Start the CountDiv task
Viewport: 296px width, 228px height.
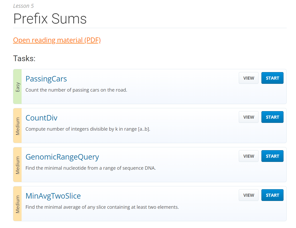click(272, 117)
